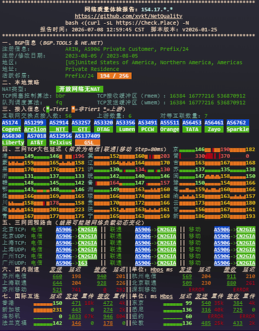Click the bash curl Check.Place command line

click(x=127, y=23)
